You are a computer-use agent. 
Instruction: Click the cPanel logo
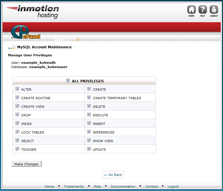[x=26, y=32]
